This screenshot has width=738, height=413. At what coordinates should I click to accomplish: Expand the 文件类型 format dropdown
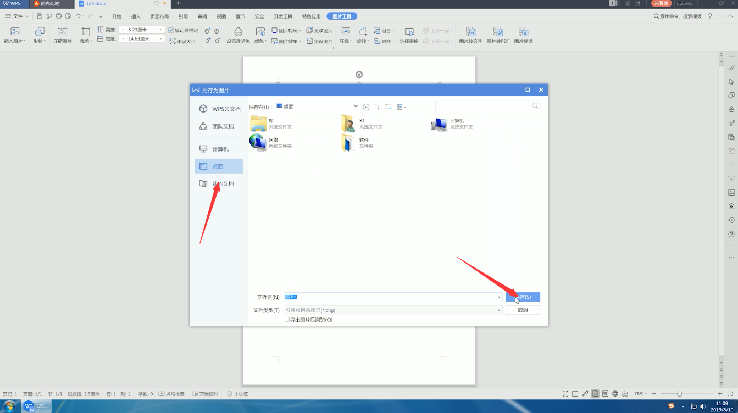click(x=499, y=310)
